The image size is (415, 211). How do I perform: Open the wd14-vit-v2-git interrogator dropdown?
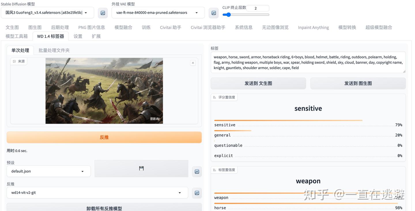point(97,193)
